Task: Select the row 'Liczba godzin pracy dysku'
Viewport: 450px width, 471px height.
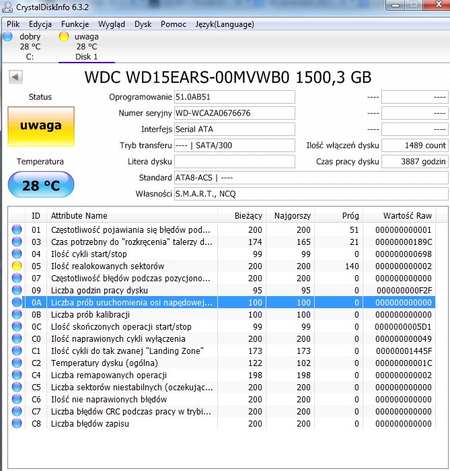Action: 222,290
